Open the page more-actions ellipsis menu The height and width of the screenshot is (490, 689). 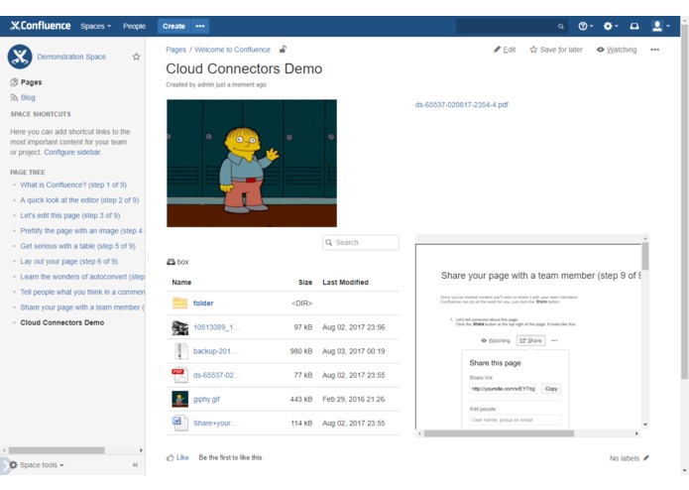click(x=654, y=50)
